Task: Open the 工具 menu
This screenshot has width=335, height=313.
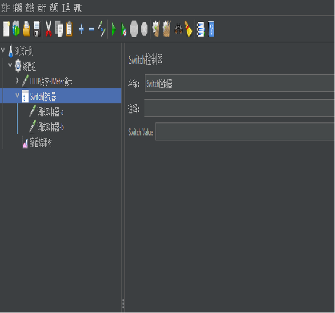Action: (66, 8)
